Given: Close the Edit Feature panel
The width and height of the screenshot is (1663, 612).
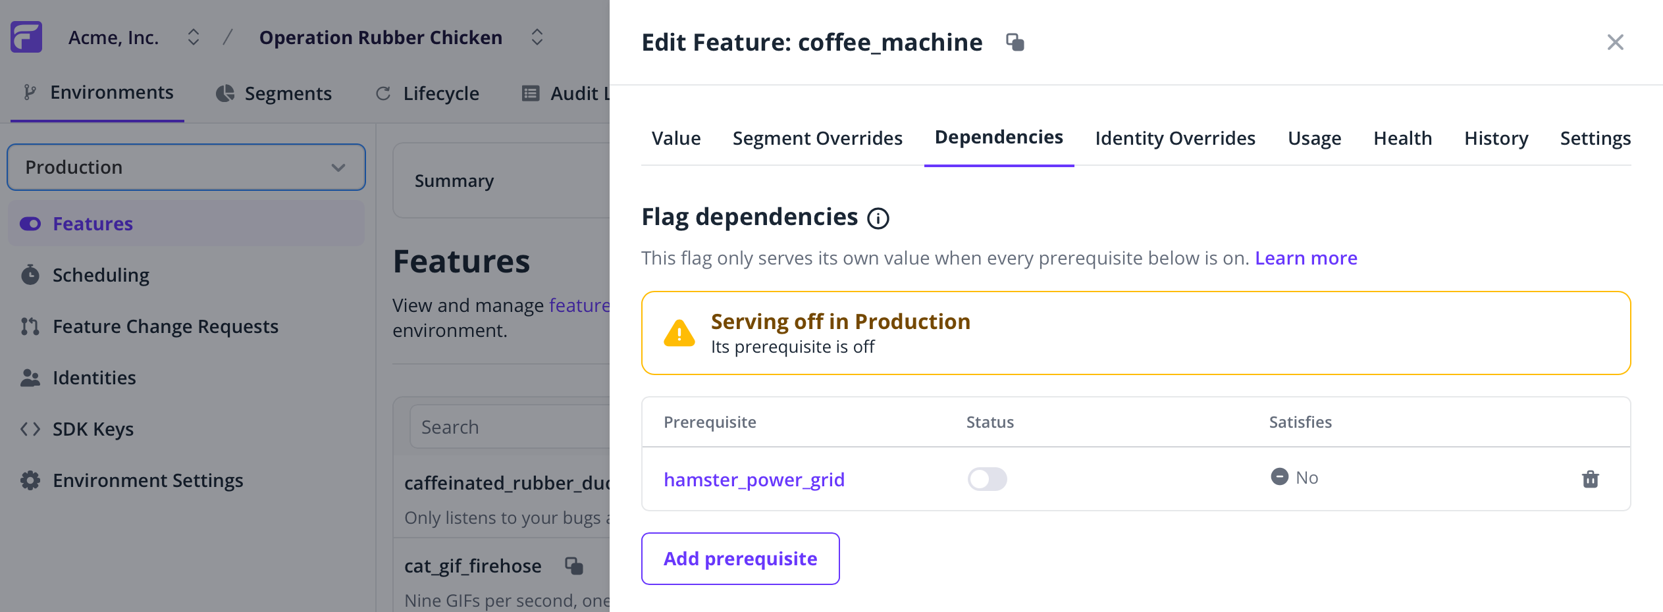Looking at the screenshot, I should click(1615, 42).
